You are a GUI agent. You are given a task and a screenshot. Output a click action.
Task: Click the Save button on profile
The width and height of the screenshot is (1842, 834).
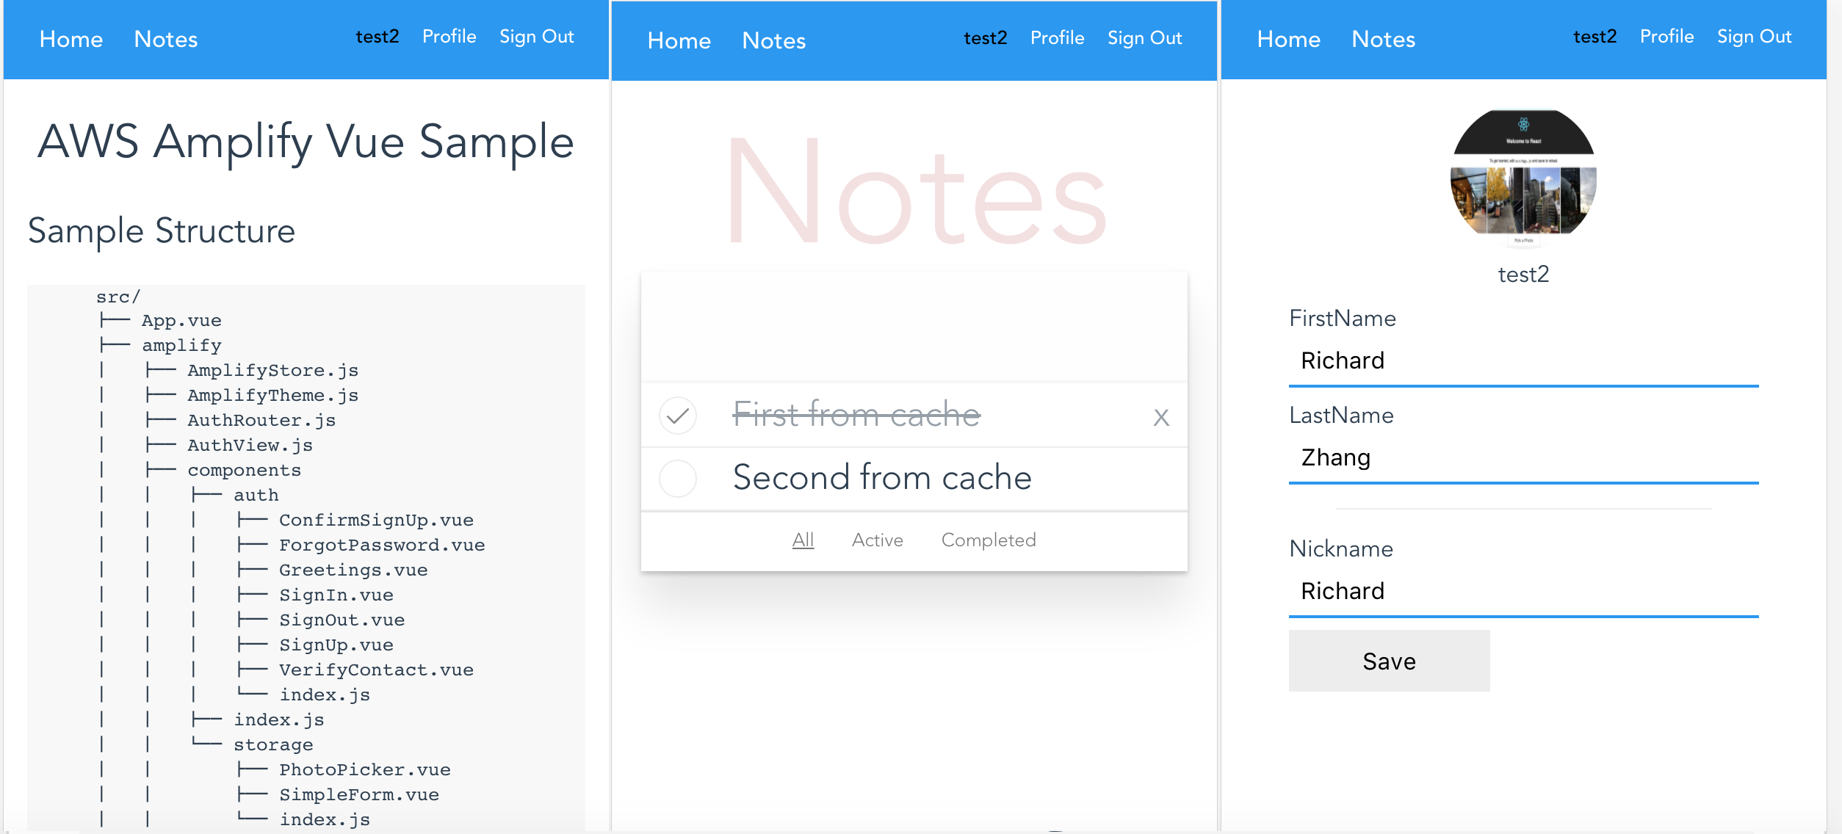(x=1388, y=661)
